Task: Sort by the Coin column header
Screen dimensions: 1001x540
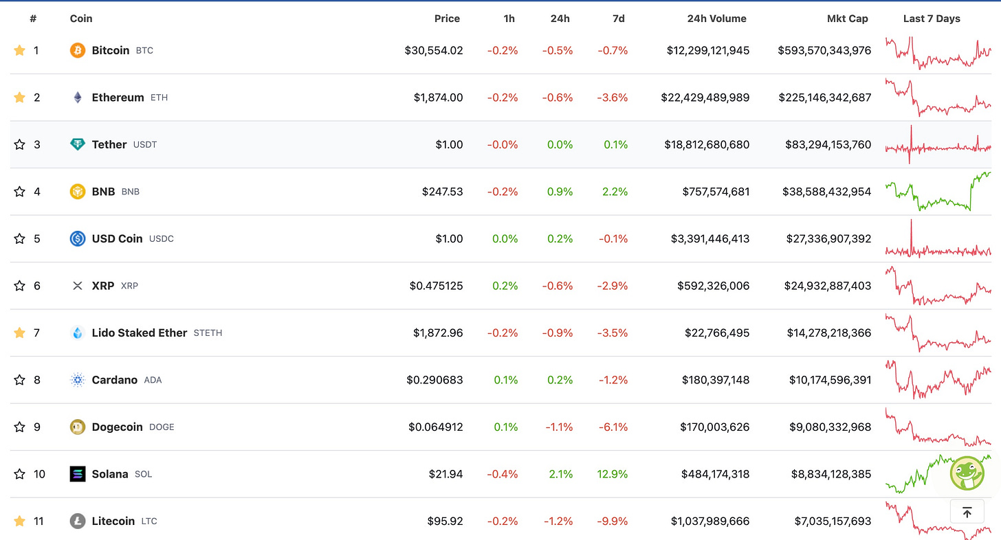Action: click(x=81, y=19)
